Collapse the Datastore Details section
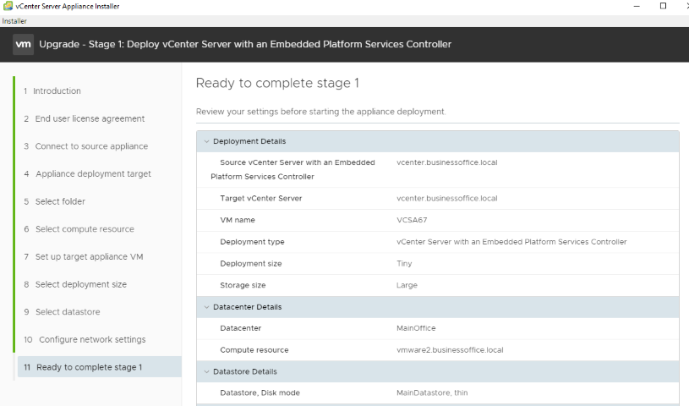The height and width of the screenshot is (406, 689). tap(205, 371)
